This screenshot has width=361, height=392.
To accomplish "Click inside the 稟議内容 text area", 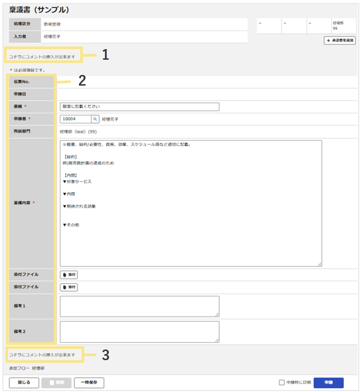I will pos(191,203).
